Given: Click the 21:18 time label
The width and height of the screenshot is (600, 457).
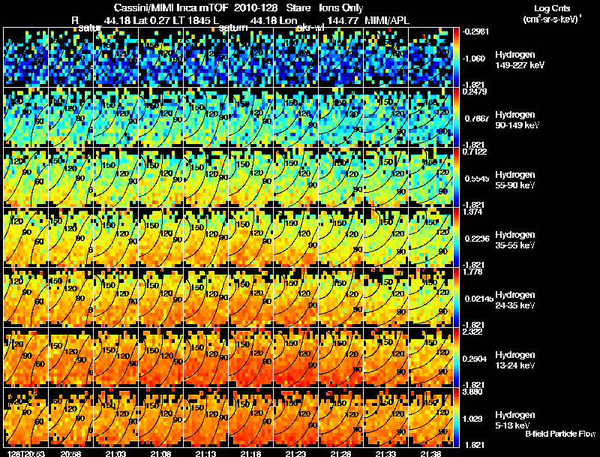Looking at the screenshot, I should (x=250, y=453).
